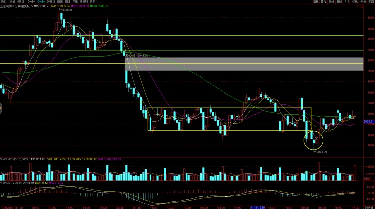Image resolution: width=375 pixels, height=209 pixels.
Task: Select the 日线 daily chart tab
Action: (60, 2)
